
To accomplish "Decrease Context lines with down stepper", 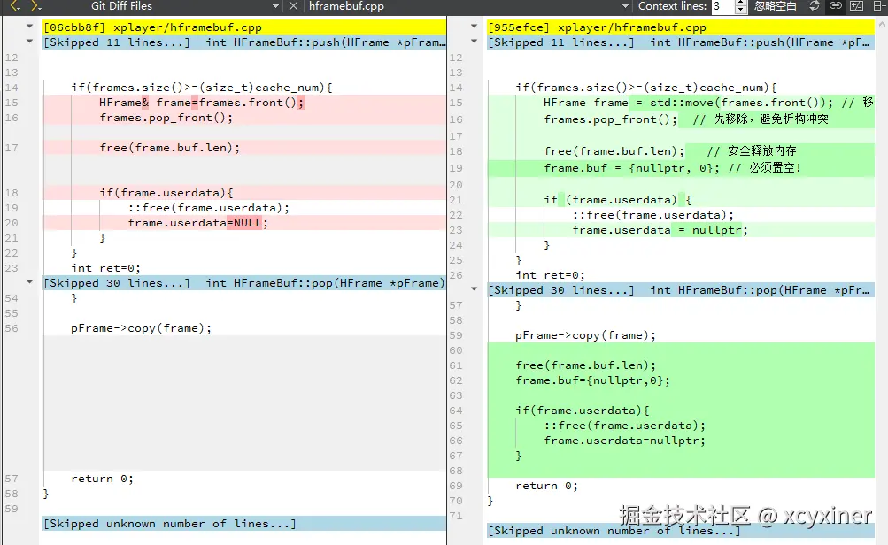I will click(x=741, y=11).
